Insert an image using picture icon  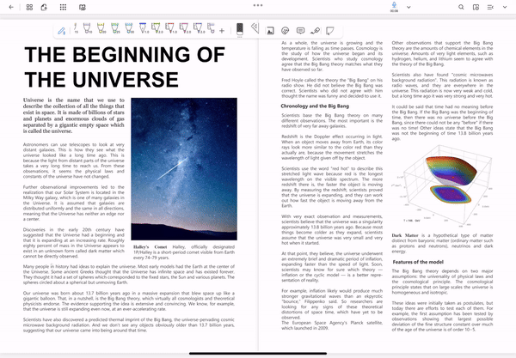tap(270, 31)
